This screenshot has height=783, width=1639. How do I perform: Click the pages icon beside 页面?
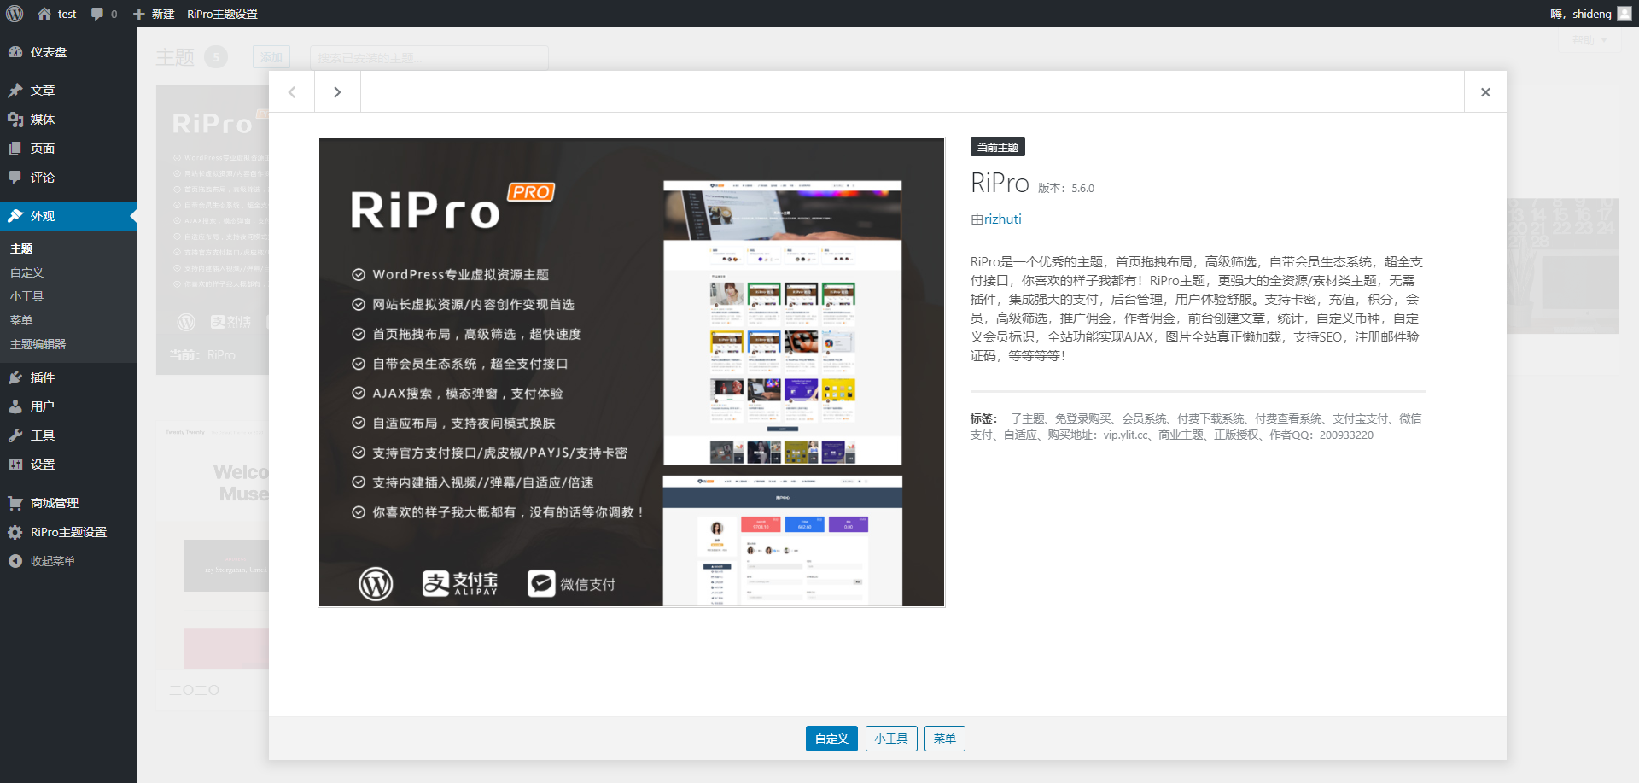15,149
